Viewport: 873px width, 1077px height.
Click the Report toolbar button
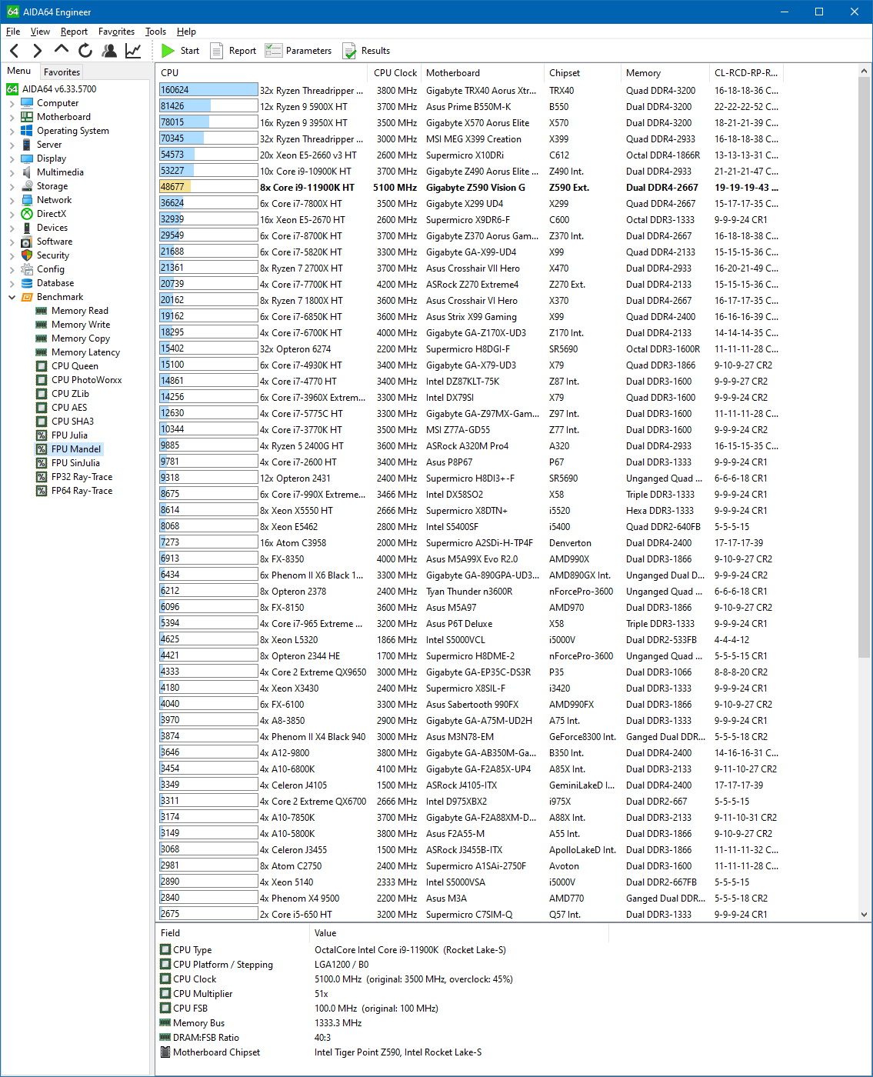coord(233,51)
